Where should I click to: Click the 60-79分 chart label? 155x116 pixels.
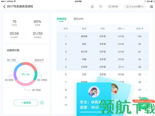click(x=11, y=60)
